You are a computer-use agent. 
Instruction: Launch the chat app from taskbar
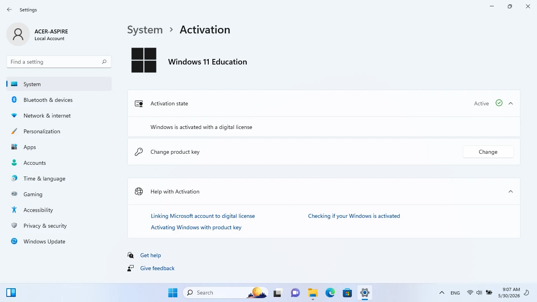point(295,293)
